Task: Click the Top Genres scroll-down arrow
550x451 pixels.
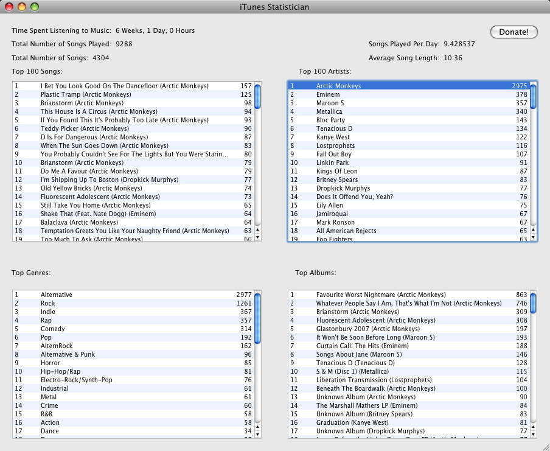Action: point(257,434)
